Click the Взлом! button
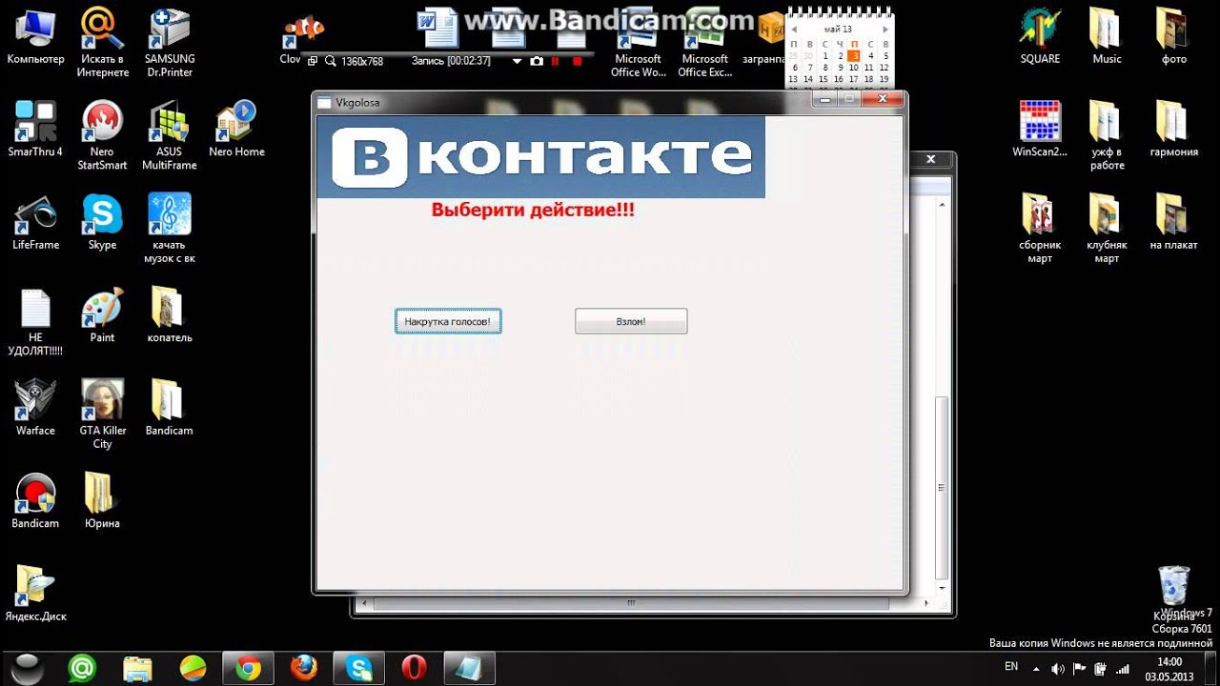 pos(631,322)
